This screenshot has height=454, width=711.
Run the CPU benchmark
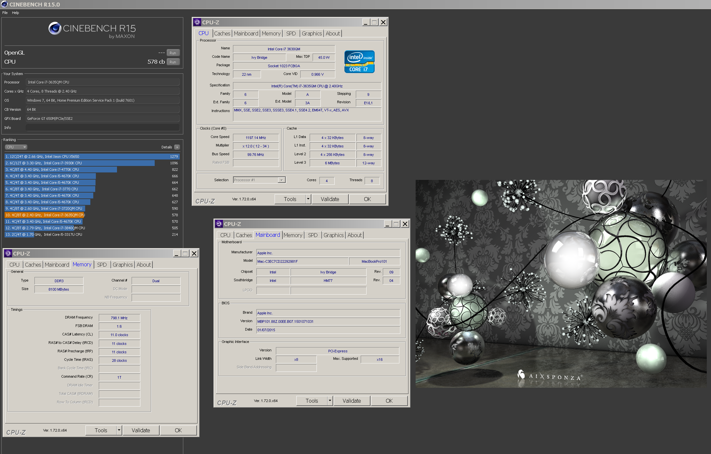[173, 62]
